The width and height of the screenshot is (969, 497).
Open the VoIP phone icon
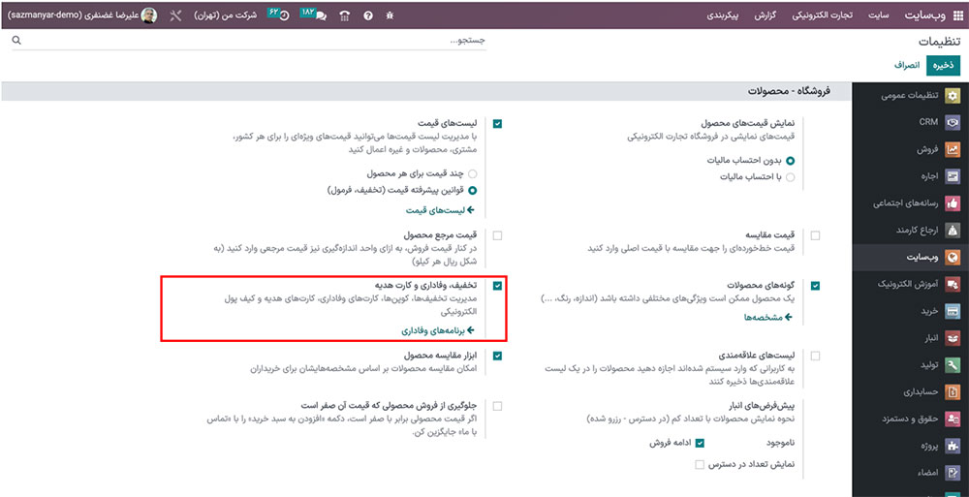click(345, 16)
